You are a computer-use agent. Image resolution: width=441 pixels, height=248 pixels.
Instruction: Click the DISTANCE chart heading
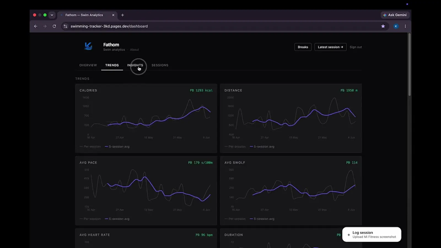coord(233,90)
